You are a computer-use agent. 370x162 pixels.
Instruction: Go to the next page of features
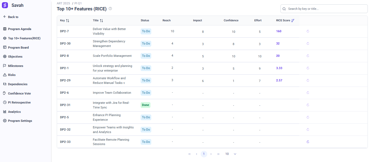(211, 154)
